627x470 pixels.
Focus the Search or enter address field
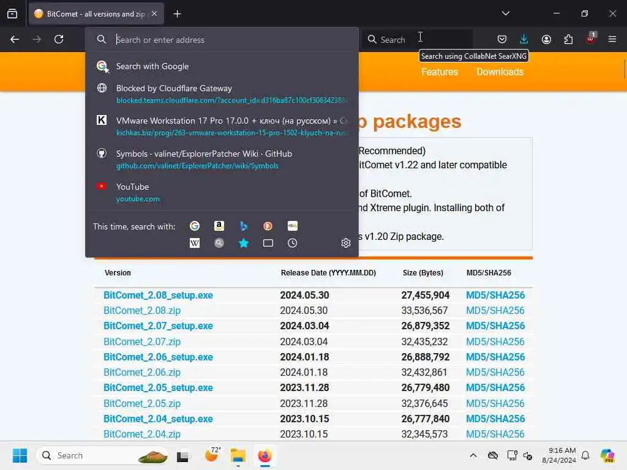point(222,40)
